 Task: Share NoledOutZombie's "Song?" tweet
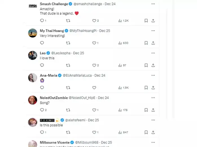click(x=153, y=110)
